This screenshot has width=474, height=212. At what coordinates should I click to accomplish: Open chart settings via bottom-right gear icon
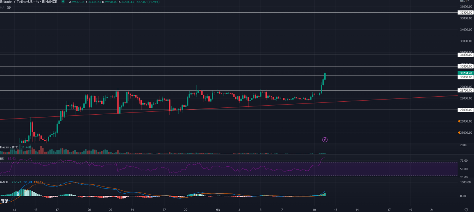(466, 209)
